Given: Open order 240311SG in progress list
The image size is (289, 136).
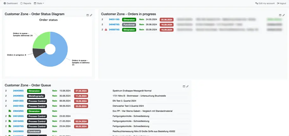Looking at the screenshot, I should 114,20.
